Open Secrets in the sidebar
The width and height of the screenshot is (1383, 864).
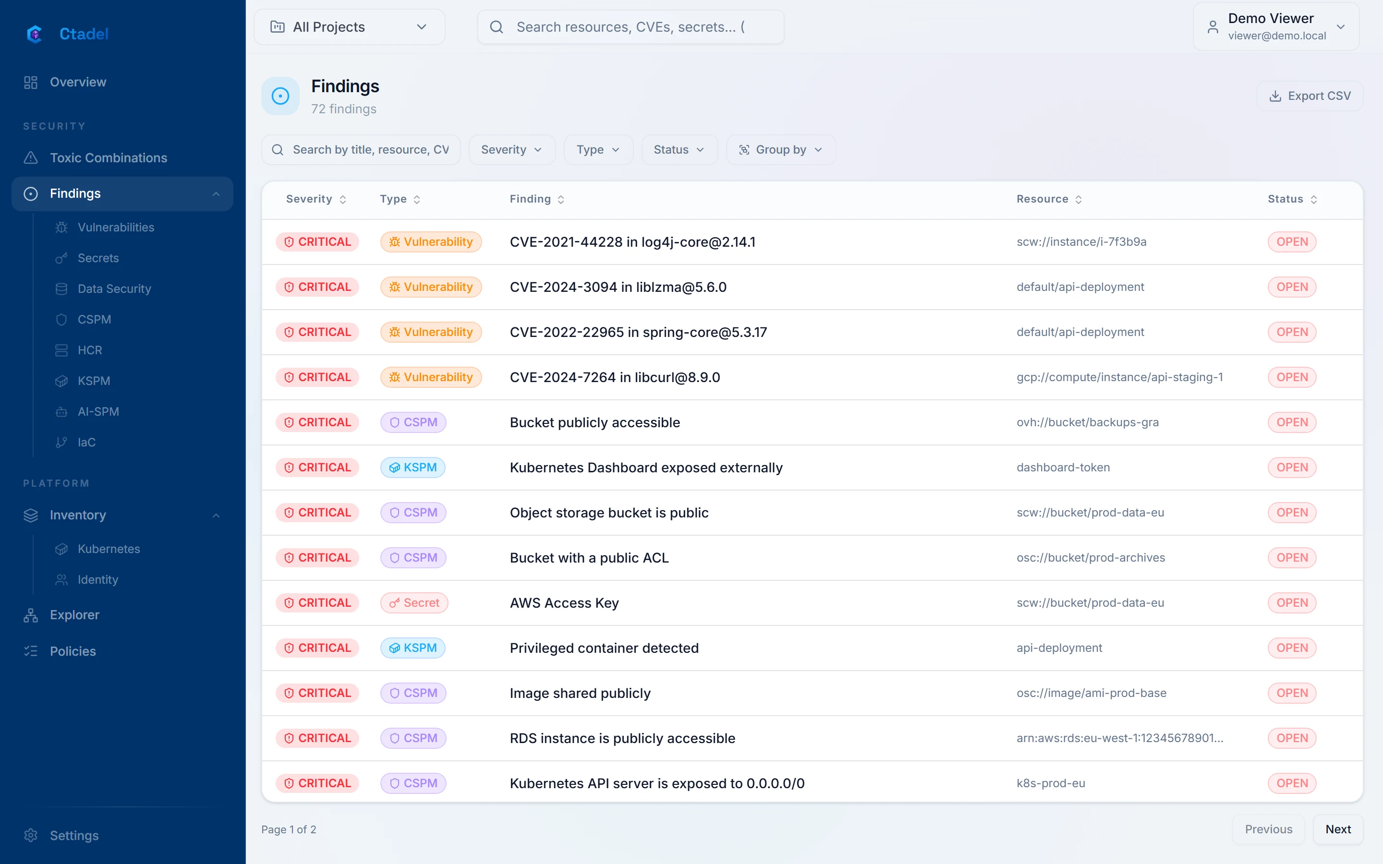coord(98,258)
